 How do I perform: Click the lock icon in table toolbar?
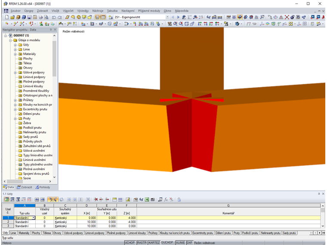coord(179,199)
